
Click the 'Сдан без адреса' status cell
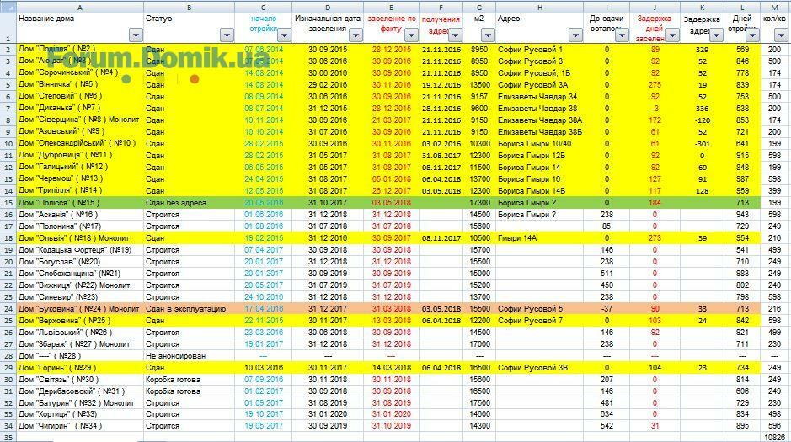tap(177, 203)
